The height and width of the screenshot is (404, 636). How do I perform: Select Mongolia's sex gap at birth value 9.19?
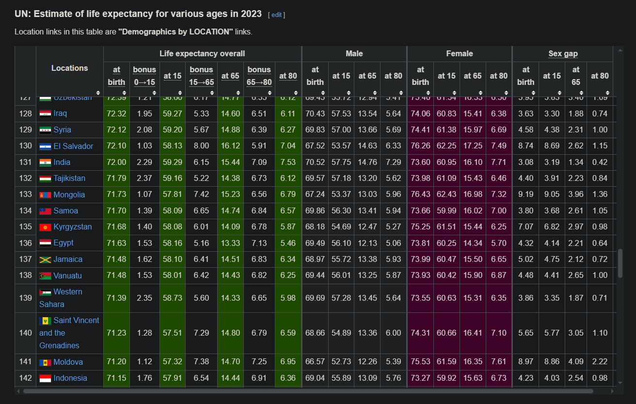525,195
